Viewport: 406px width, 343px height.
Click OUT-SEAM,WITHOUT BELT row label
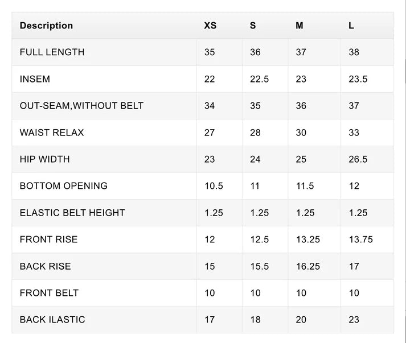point(81,106)
